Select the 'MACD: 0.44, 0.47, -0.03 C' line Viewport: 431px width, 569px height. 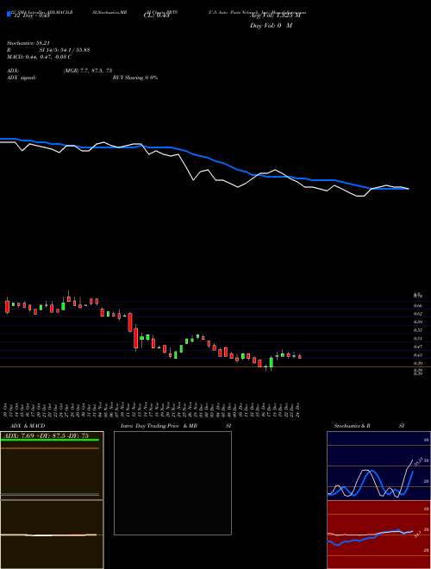click(39, 57)
